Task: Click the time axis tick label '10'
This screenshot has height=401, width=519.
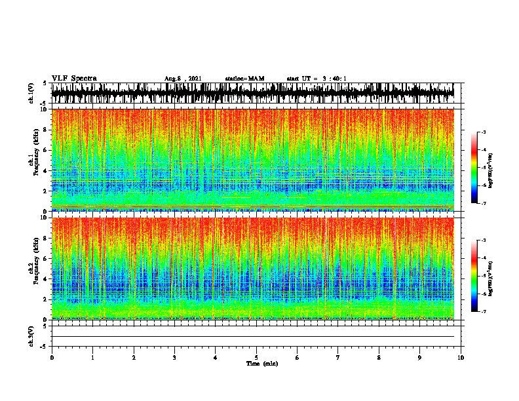Action: point(461,358)
